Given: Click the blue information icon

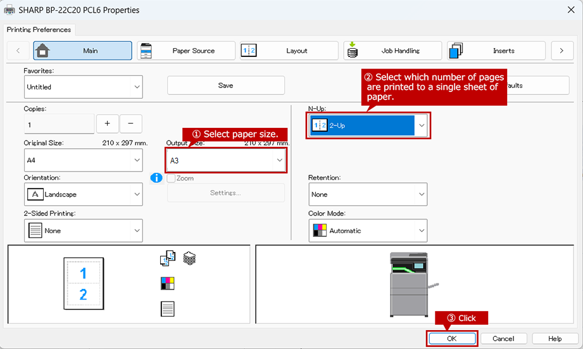Looking at the screenshot, I should [156, 178].
